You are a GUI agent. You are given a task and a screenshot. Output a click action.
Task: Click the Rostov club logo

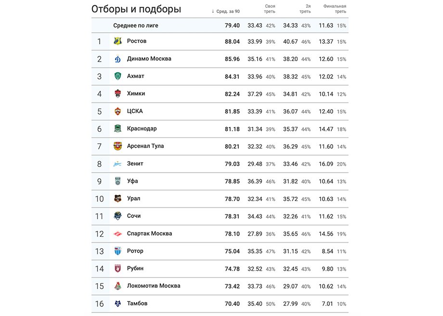118,41
